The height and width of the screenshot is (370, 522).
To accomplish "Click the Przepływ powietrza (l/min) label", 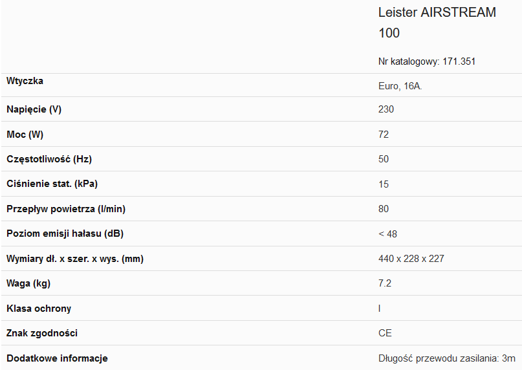I will pos(66,209).
